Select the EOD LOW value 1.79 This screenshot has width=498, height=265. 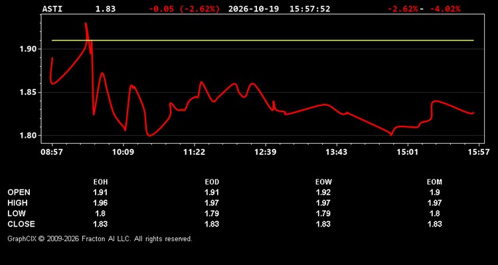212,213
